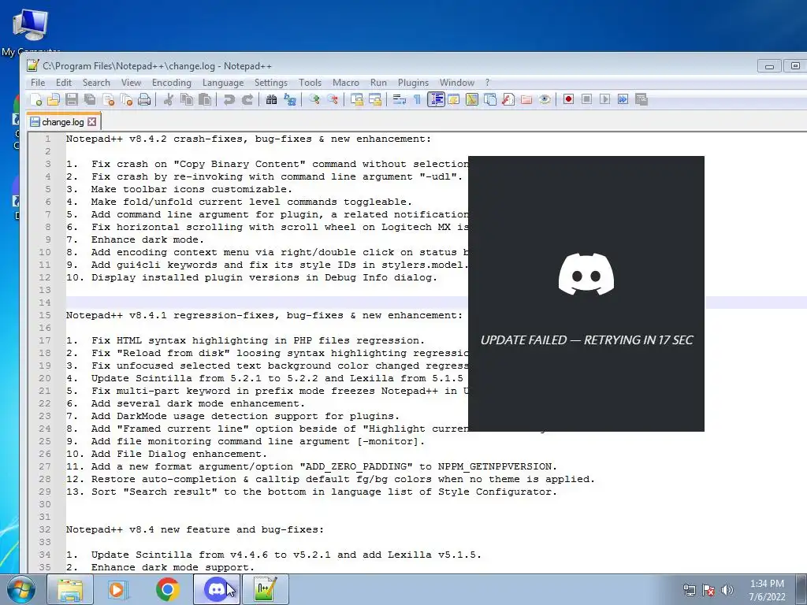Click the volume speaker tray icon
Screen dimensions: 807x605
[727, 590]
